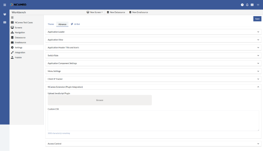Click into the Custom CSS text area
263x151 pixels.
click(x=153, y=121)
